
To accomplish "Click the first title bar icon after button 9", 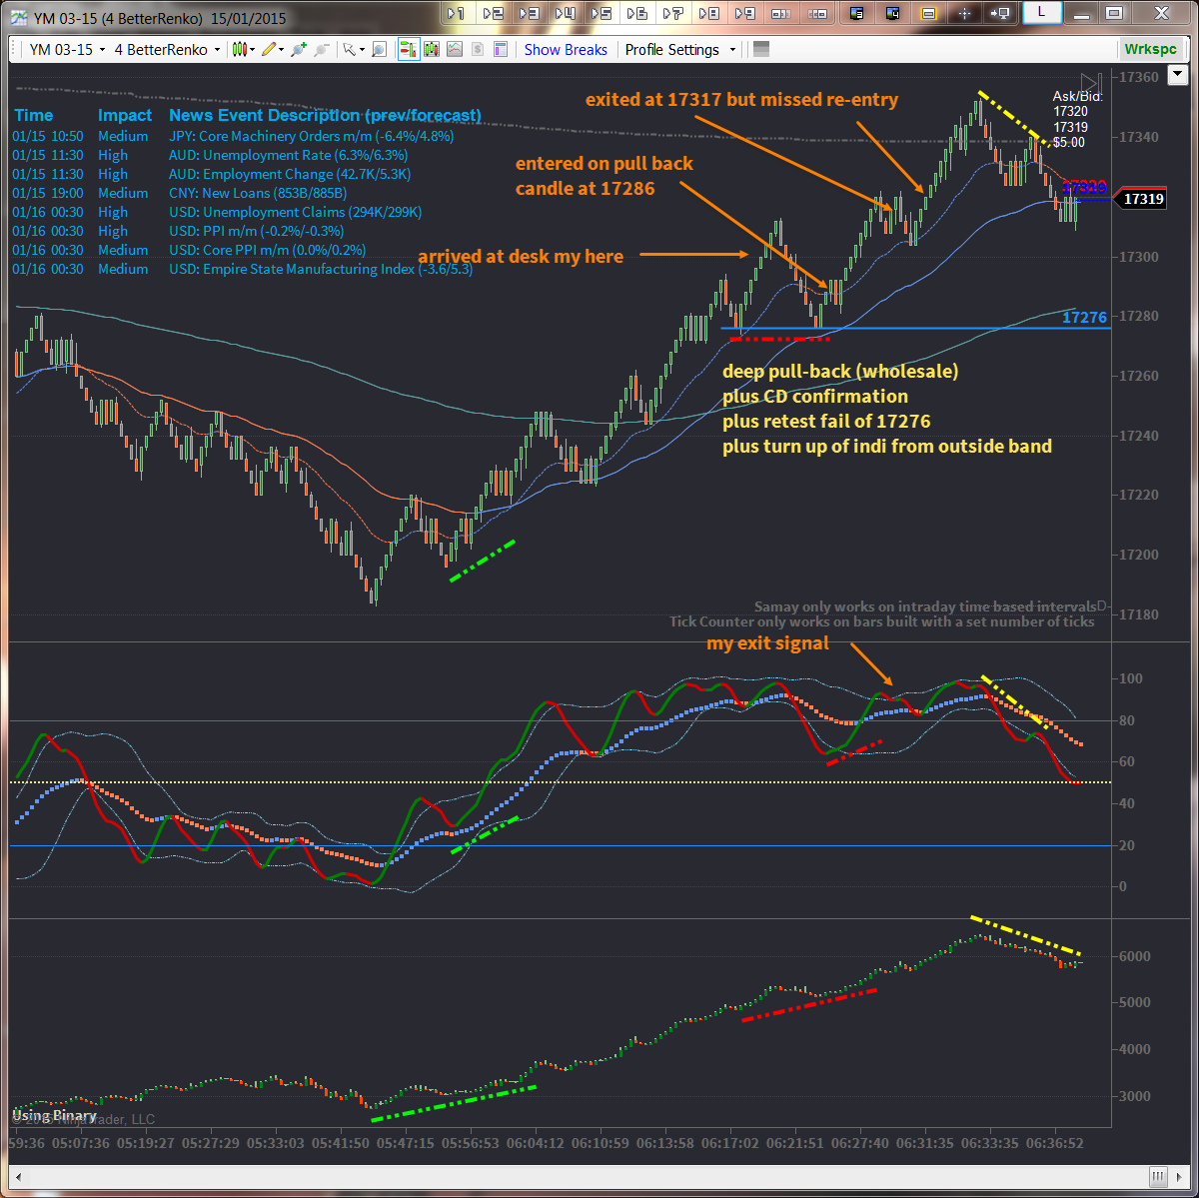I will (x=783, y=13).
